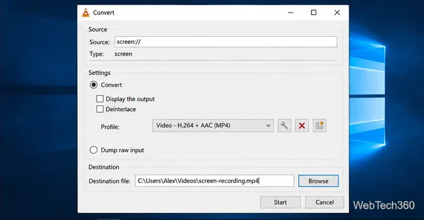Image resolution: width=424 pixels, height=220 pixels.
Task: Select the Convert radio button
Action: [x=94, y=85]
